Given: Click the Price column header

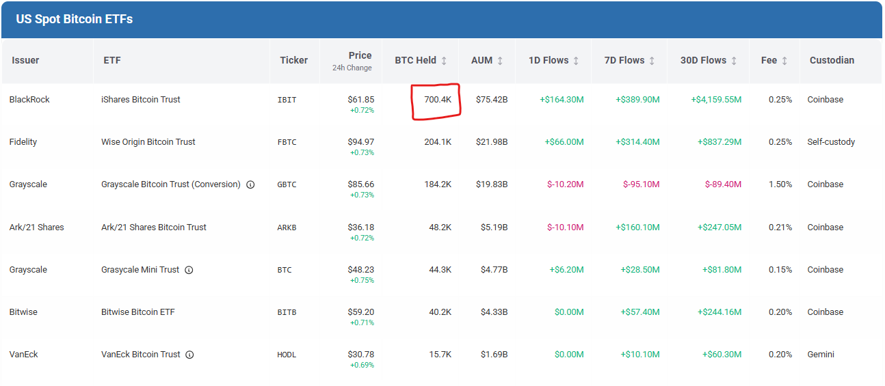Looking at the screenshot, I should 360,55.
